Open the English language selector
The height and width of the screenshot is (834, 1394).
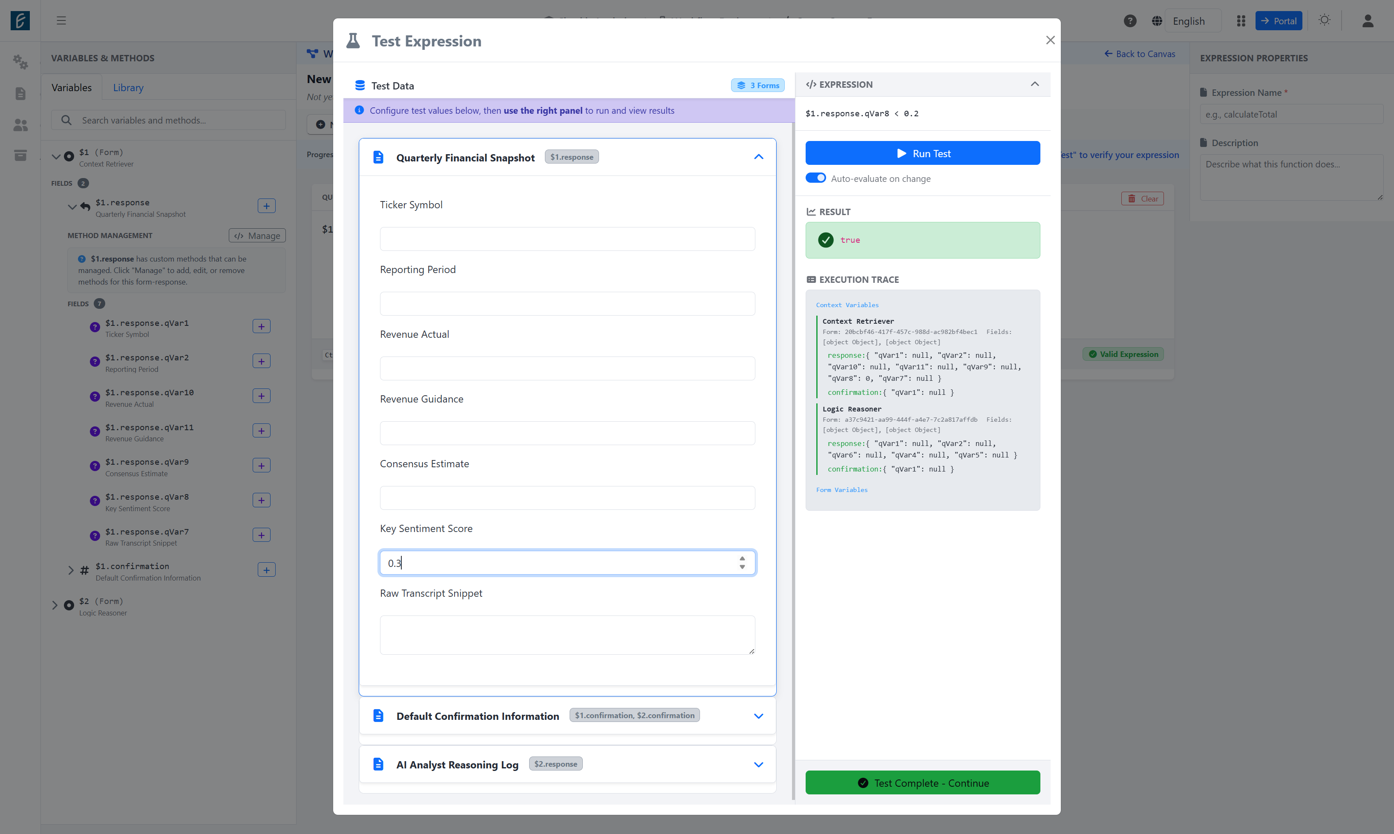tap(1193, 21)
